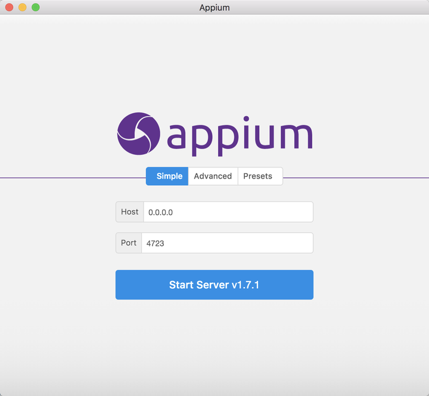Select the Simple tab
429x396 pixels.
tap(169, 176)
